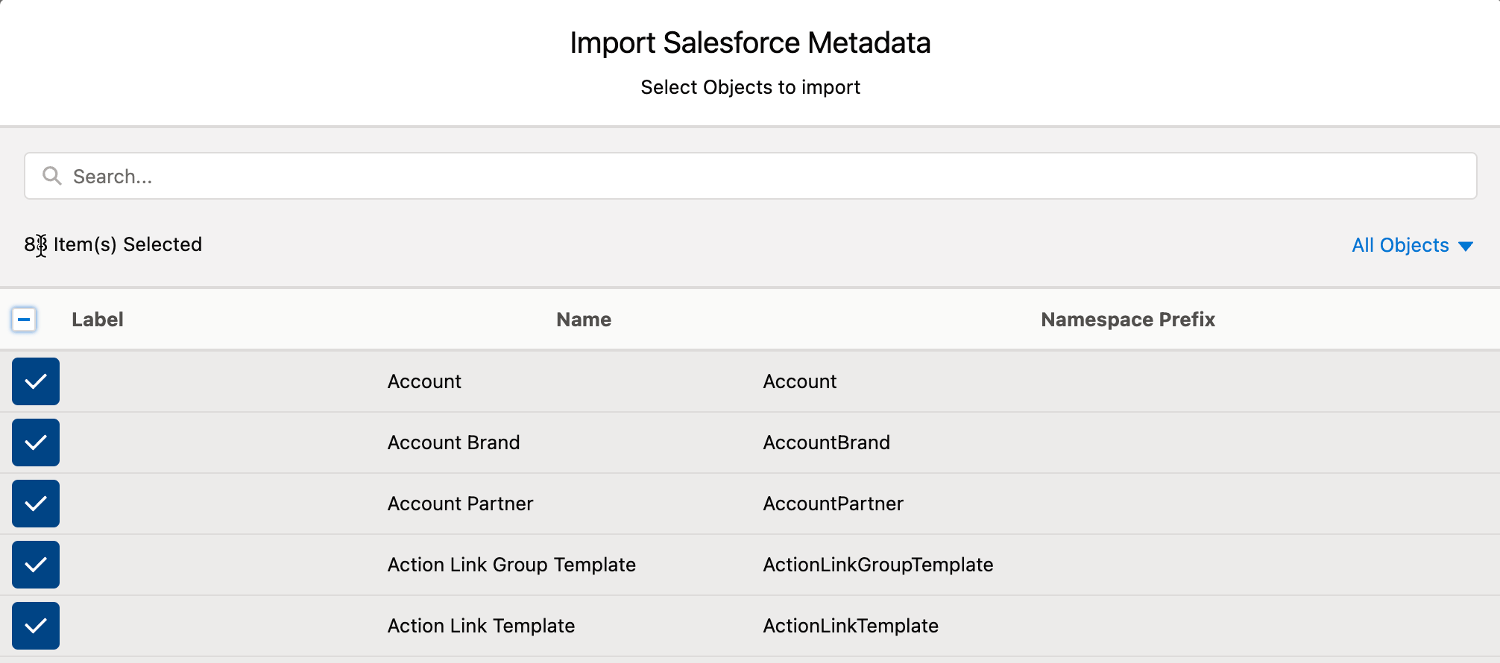
Task: Select the 'Account Partner' label cell
Action: pyautogui.click(x=460, y=504)
